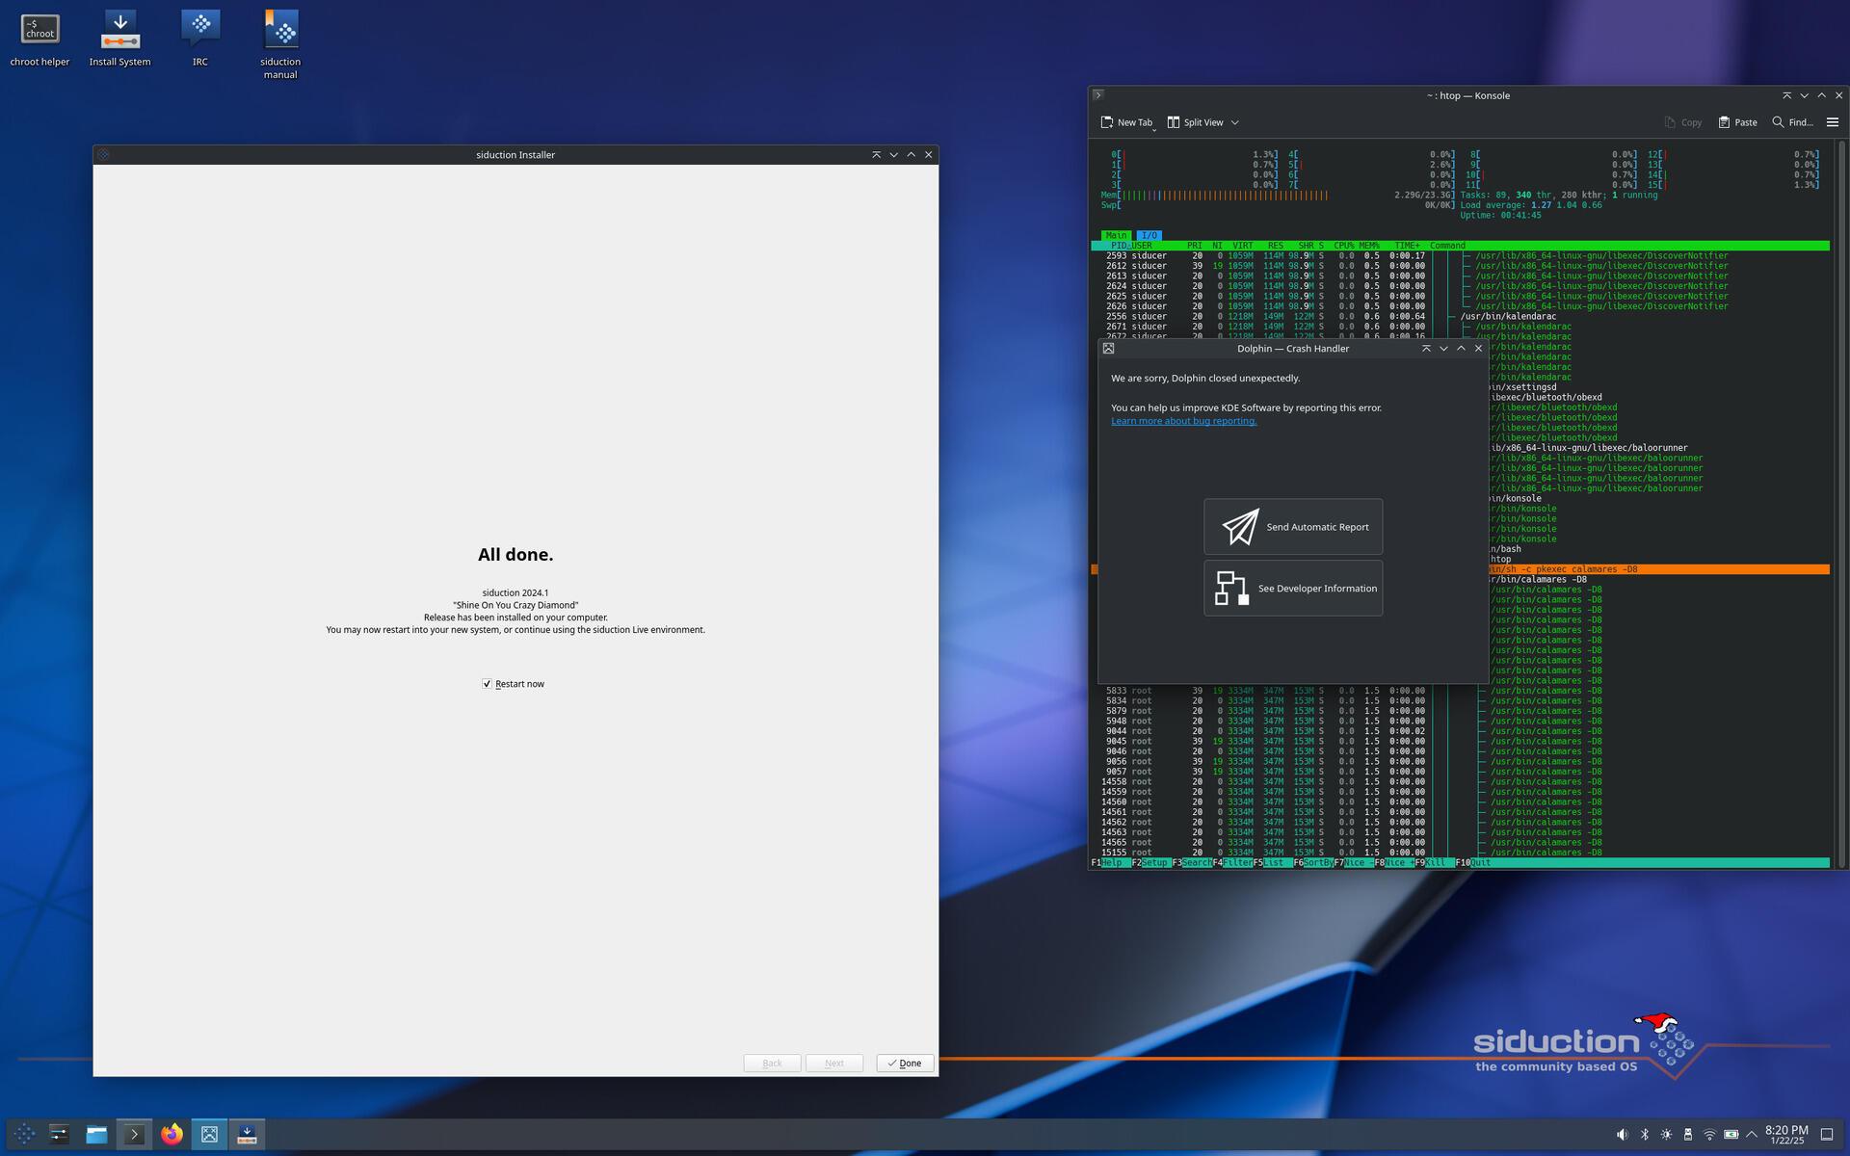1850x1156 pixels.
Task: Open the volume tray icon
Action: pos(1623,1135)
